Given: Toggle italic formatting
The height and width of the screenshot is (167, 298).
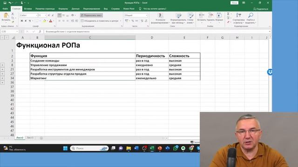Looking at the screenshot, I should tap(26, 21).
